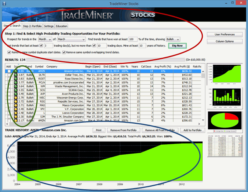Click the minimum trading days input field
The height and width of the screenshot is (192, 248).
tap(48, 46)
